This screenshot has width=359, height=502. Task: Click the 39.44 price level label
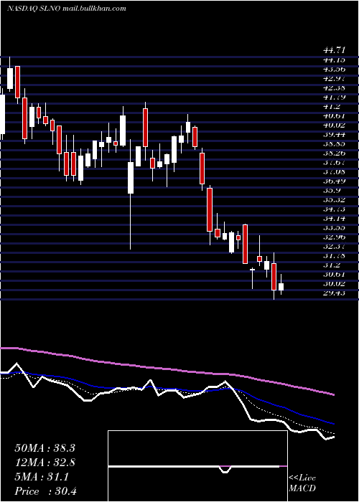click(x=334, y=135)
